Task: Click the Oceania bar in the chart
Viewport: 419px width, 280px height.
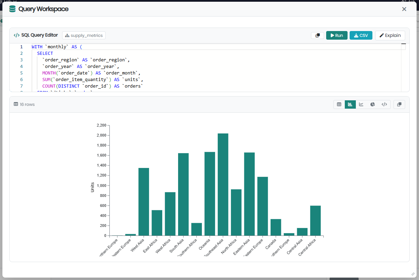Action: pos(209,194)
